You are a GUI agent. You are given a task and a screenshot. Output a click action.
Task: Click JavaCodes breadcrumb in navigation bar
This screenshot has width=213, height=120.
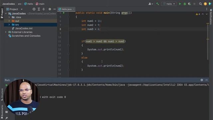(8, 4)
